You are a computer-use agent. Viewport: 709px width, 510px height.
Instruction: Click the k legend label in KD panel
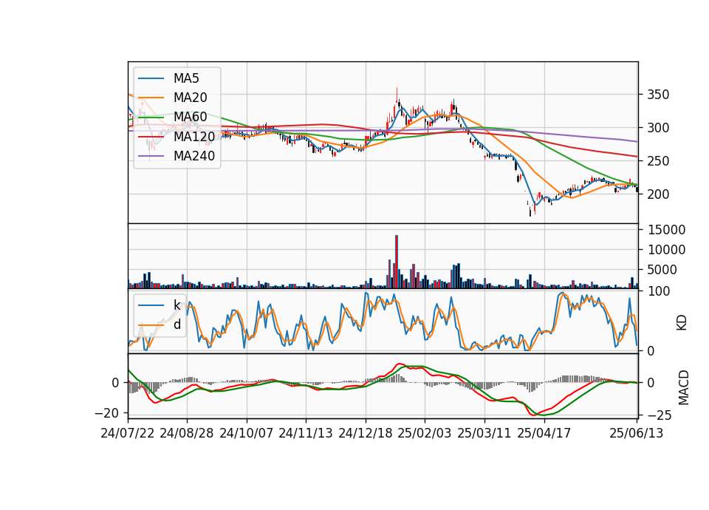click(x=177, y=305)
